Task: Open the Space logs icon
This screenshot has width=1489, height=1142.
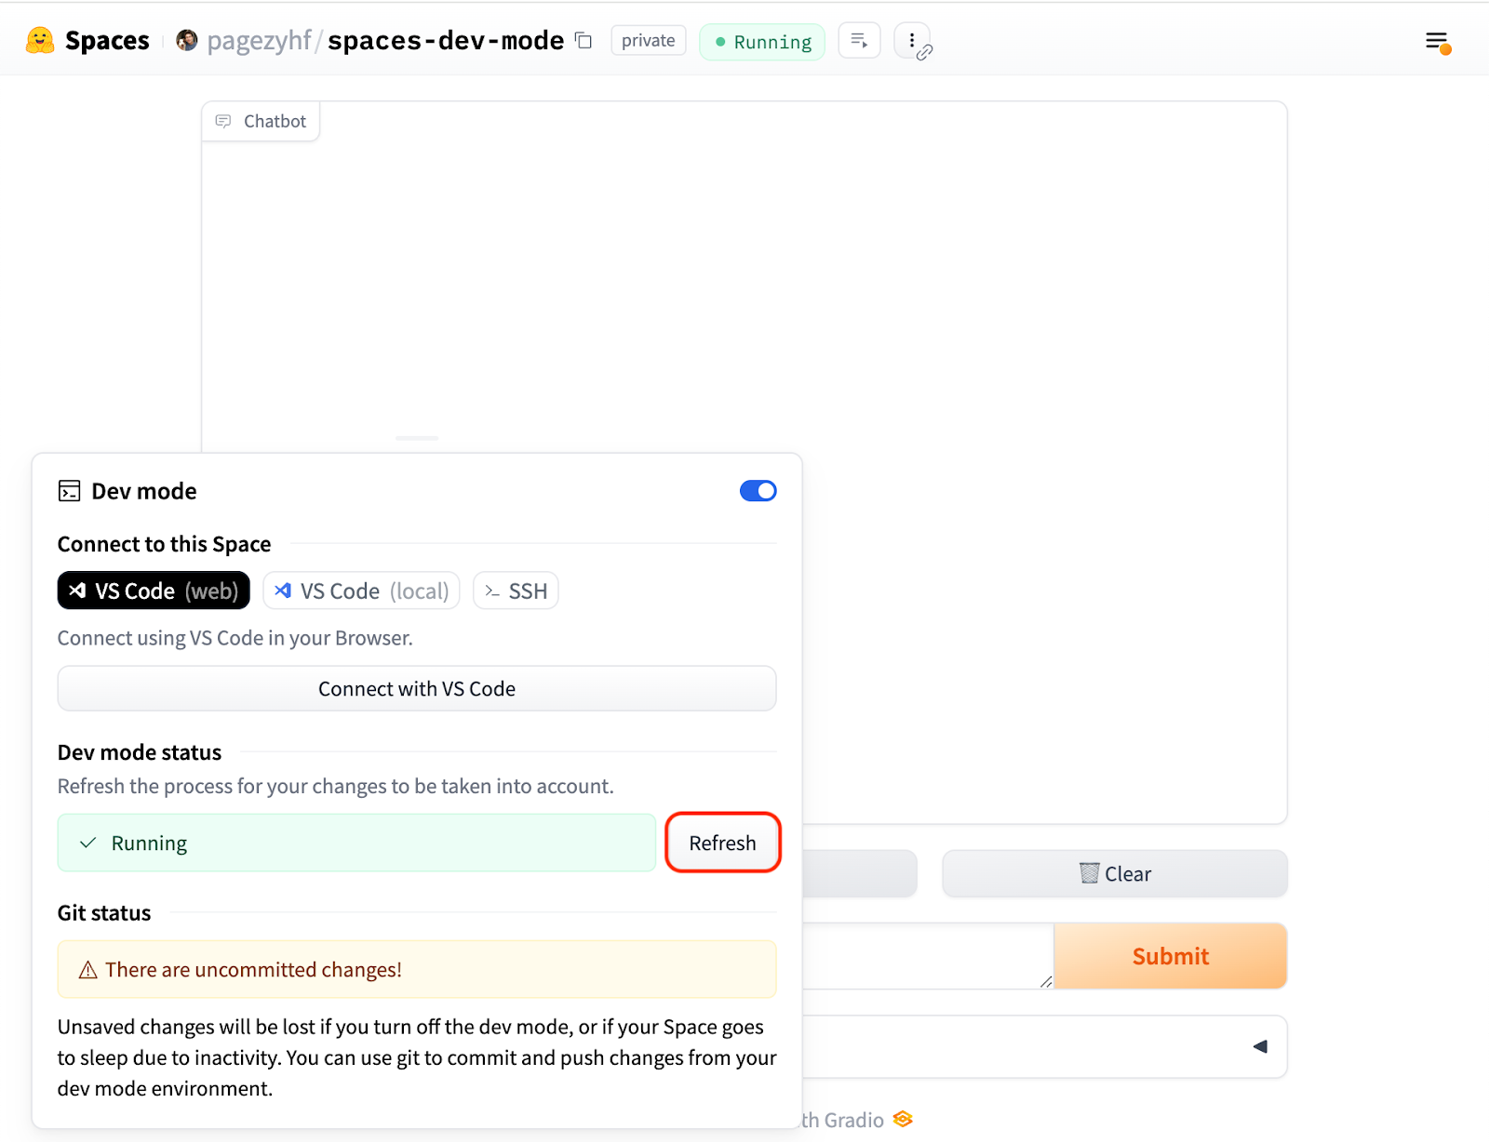Action: [x=858, y=40]
